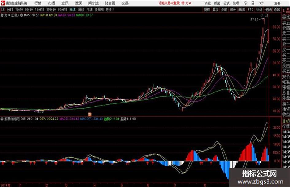Click the mobile phone icon
This screenshot has height=187, width=290.
[x=253, y=3]
